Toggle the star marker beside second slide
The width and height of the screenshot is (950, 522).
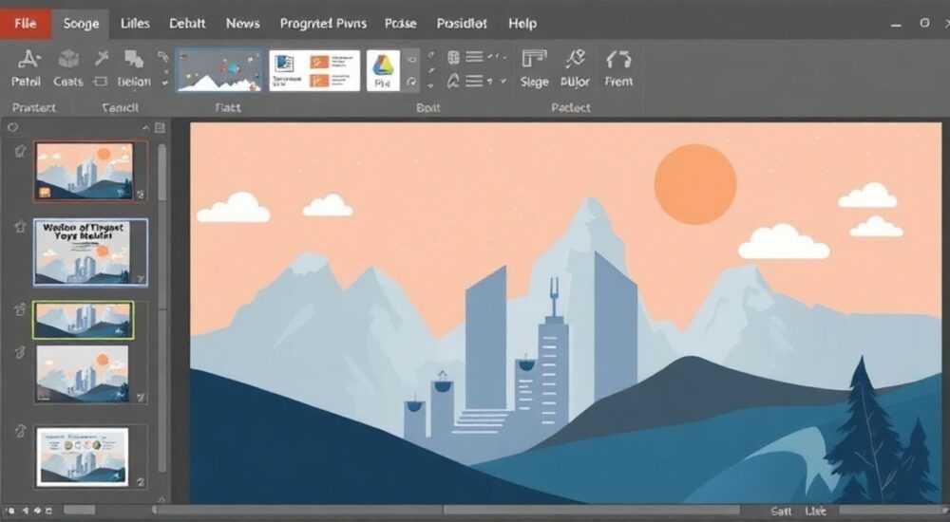point(20,227)
